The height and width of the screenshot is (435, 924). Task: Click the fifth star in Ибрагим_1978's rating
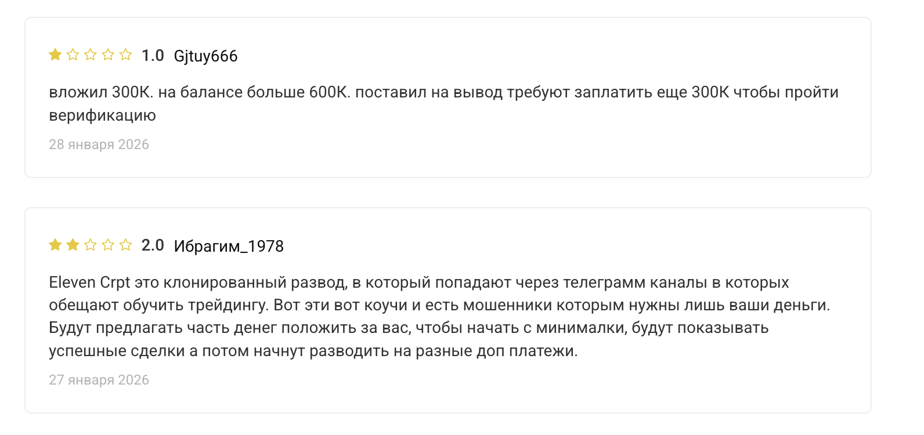[x=125, y=245]
